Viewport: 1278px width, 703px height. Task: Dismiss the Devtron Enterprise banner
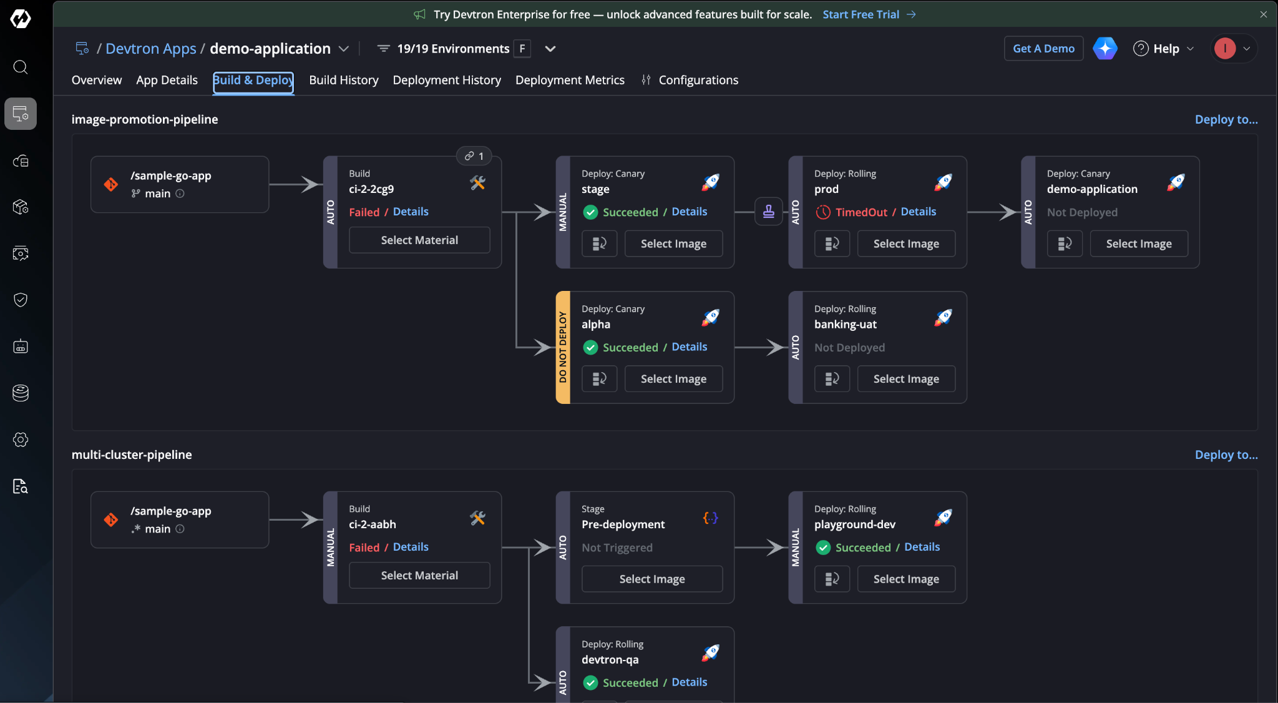[x=1264, y=14]
